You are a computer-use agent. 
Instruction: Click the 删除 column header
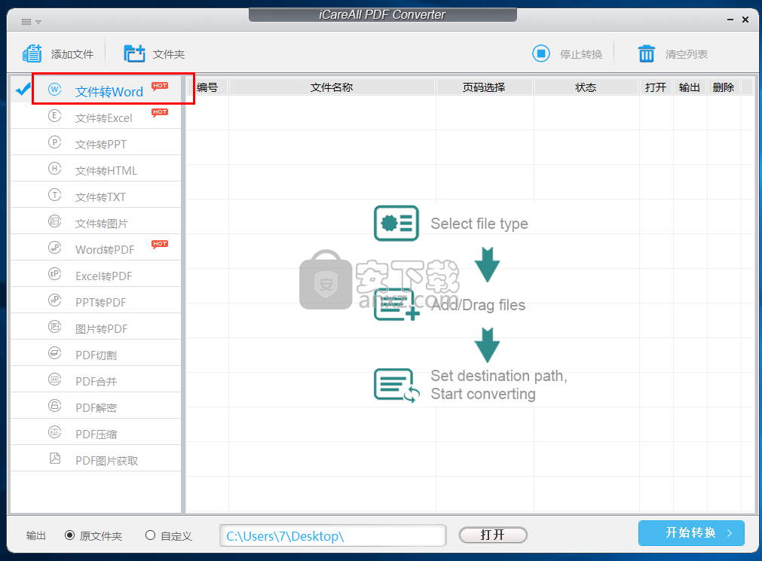pyautogui.click(x=723, y=87)
